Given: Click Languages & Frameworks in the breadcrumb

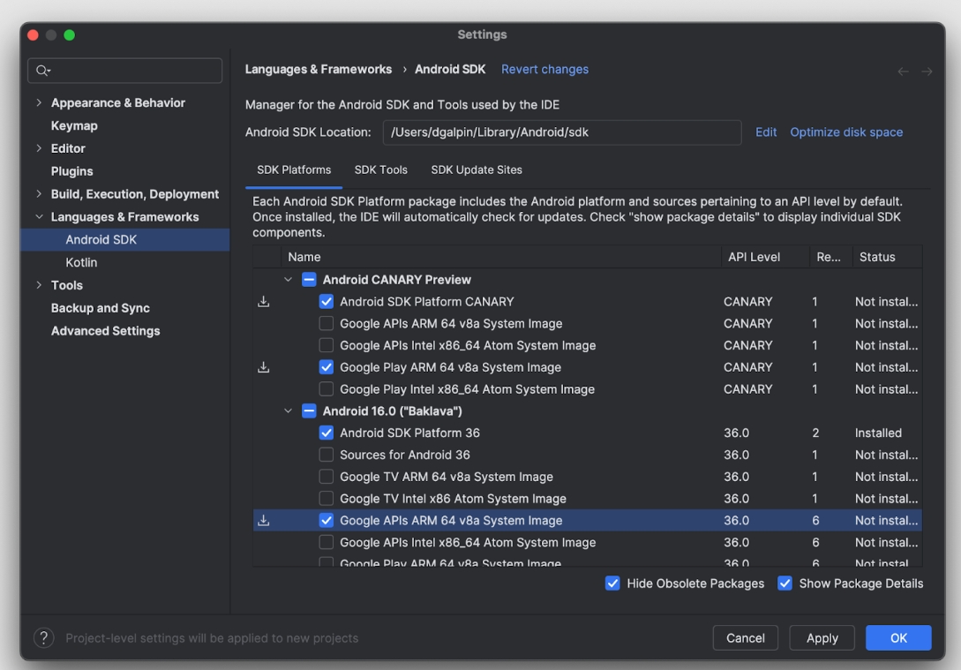Looking at the screenshot, I should [x=318, y=69].
